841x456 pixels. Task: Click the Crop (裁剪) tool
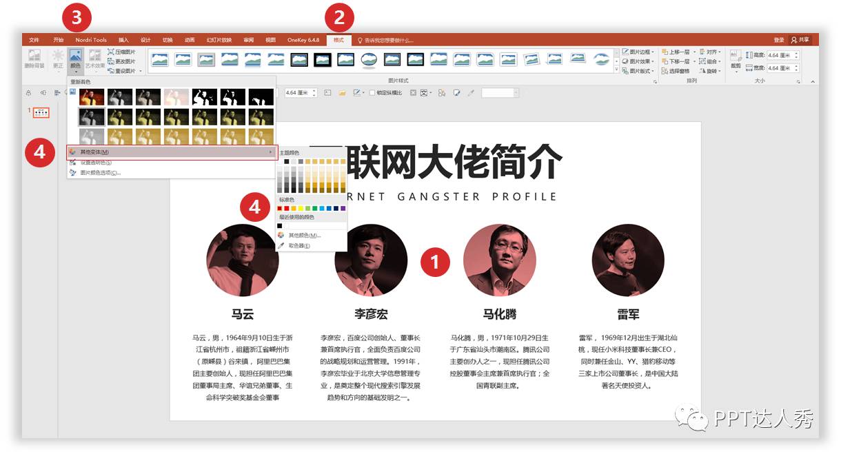[736, 61]
